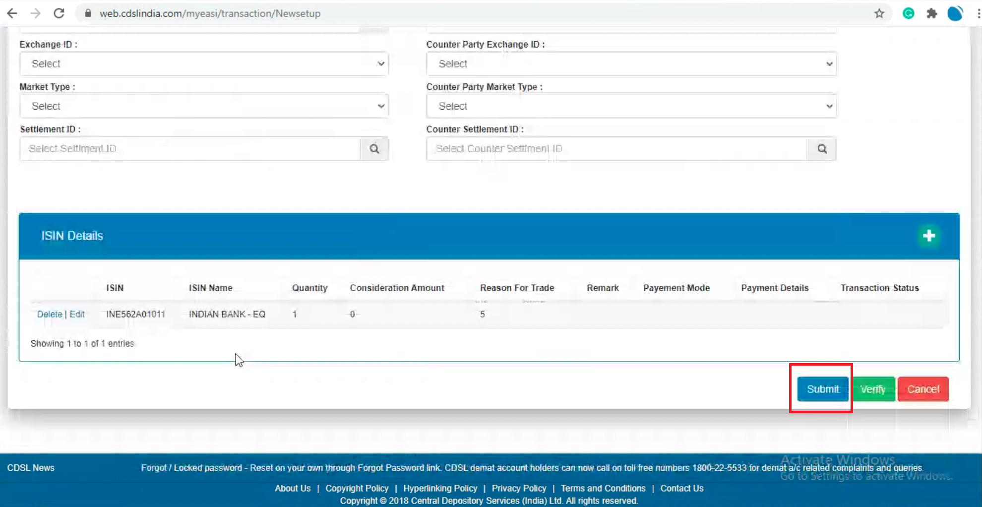
Task: Reload the page using the browser refresh icon
Action: pos(59,13)
